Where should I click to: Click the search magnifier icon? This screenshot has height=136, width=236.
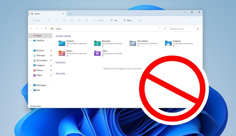pyautogui.click(x=198, y=29)
